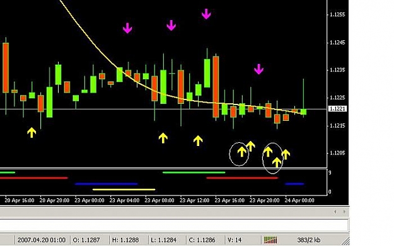This screenshot has width=394, height=246.
Task: Click the 20 Apr 20:00 time label
Action: [x=54, y=200]
